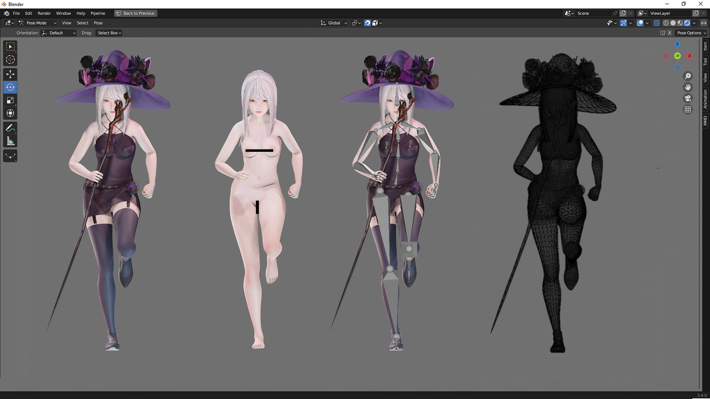Click the viewport zoom magnifier gizmo

click(x=688, y=76)
